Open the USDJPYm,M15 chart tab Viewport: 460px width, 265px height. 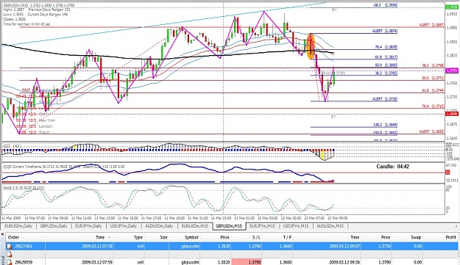coord(296,226)
